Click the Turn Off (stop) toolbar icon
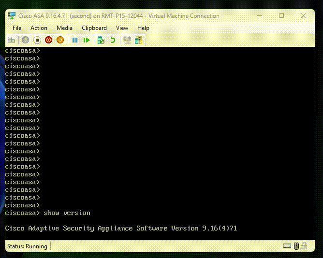 point(37,40)
